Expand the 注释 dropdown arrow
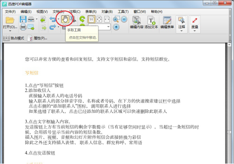 click(182, 31)
